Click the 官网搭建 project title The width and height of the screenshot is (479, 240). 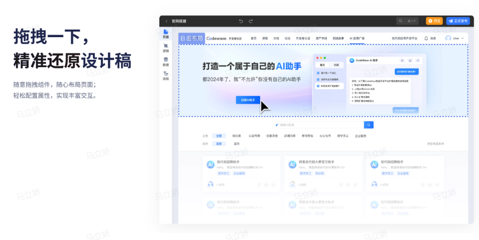[179, 21]
